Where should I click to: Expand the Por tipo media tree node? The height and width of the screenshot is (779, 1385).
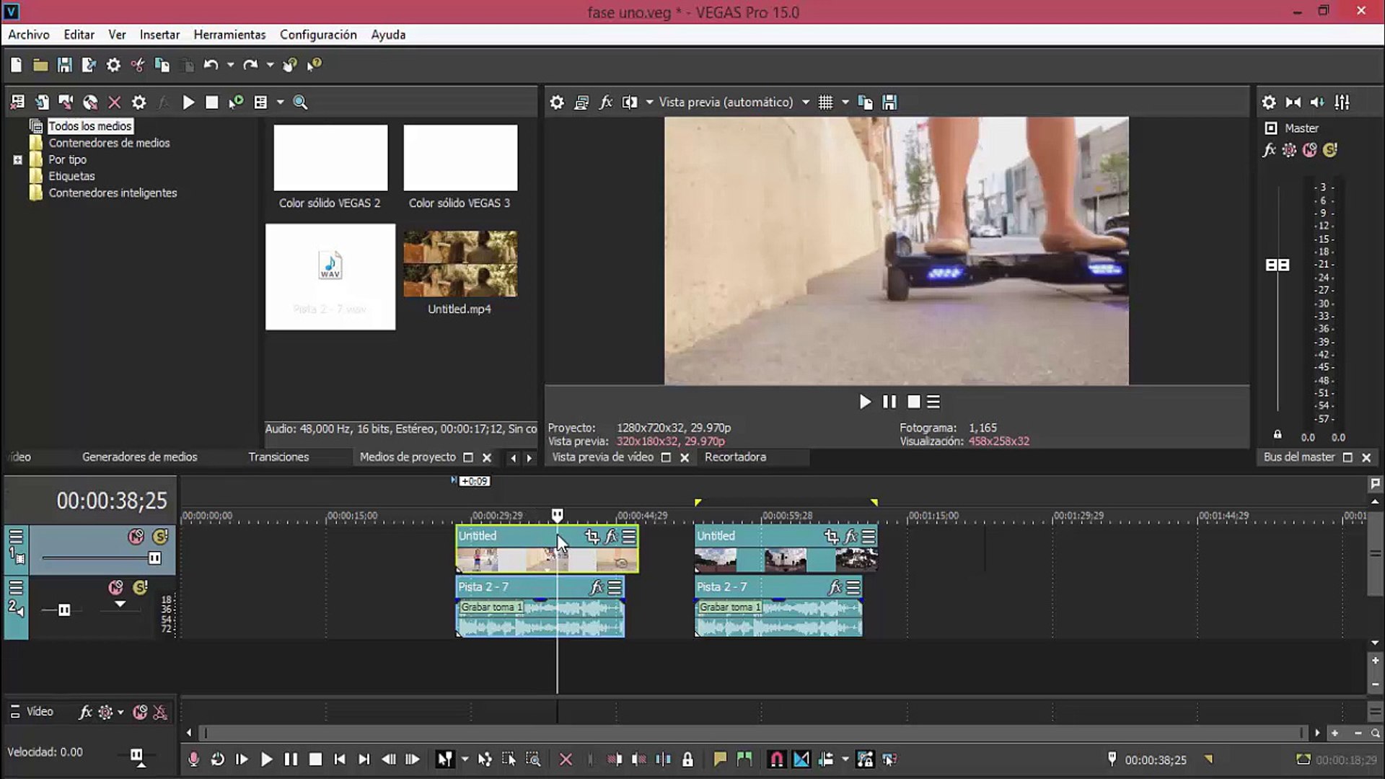pyautogui.click(x=17, y=159)
